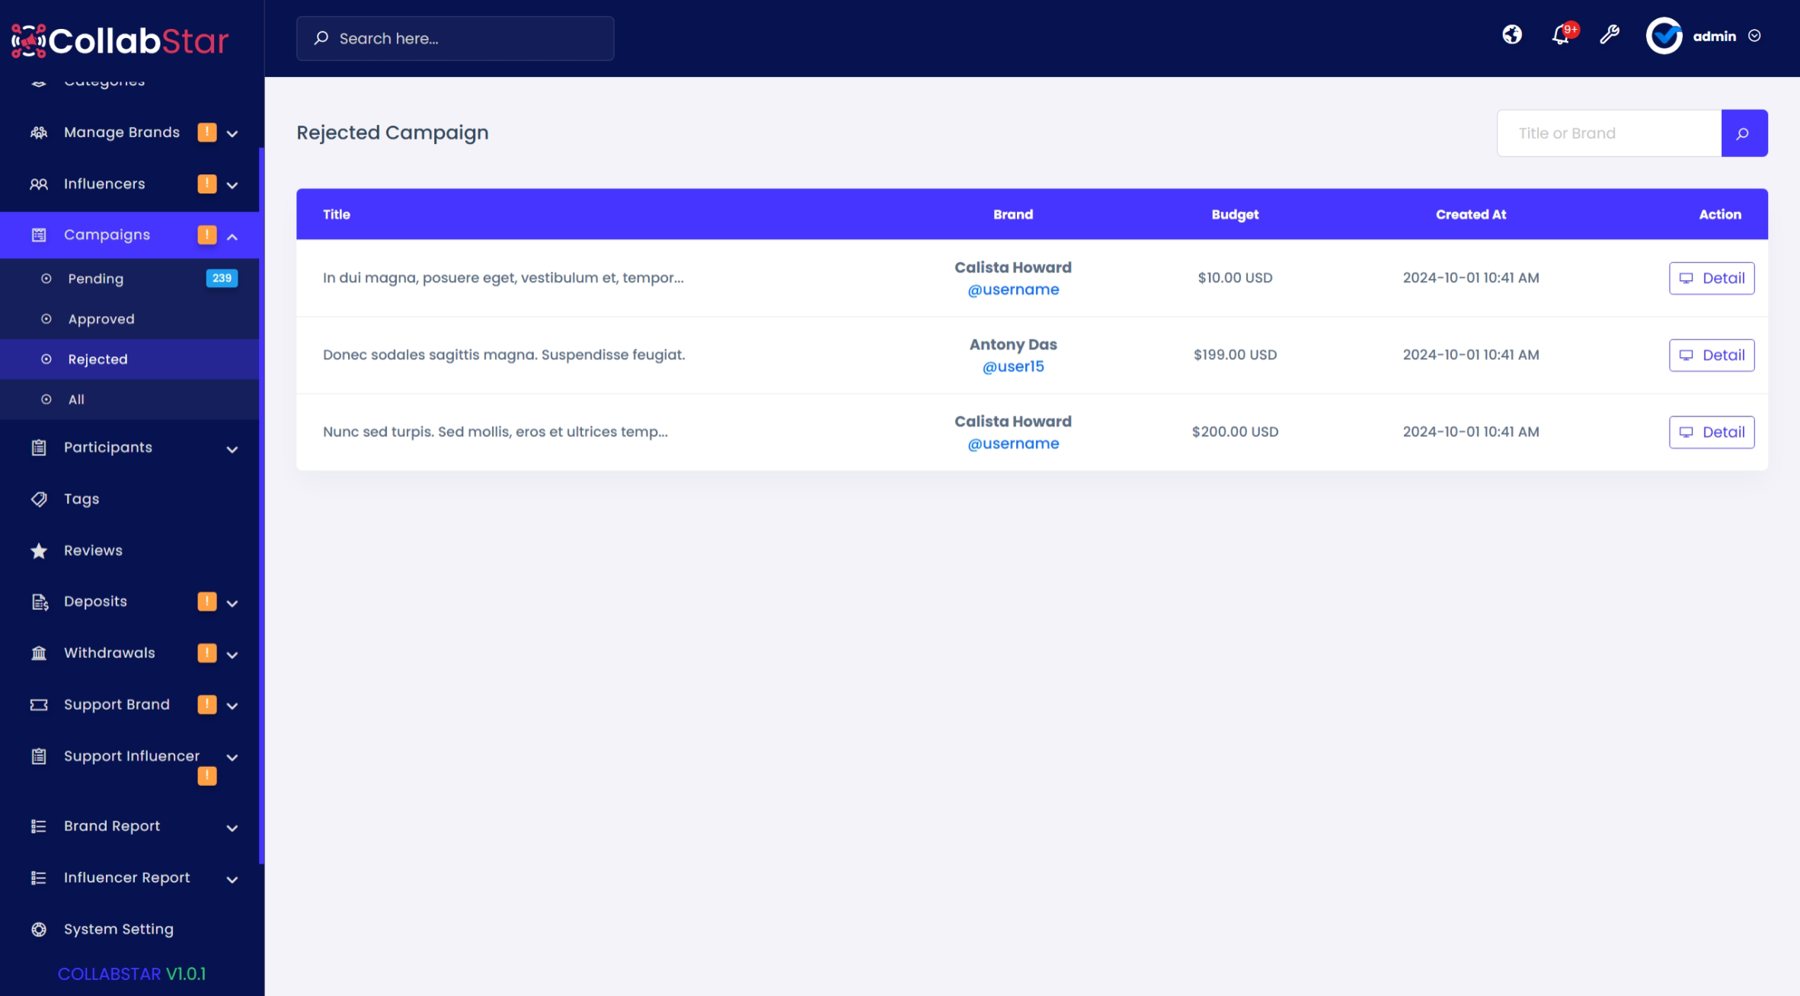Go to the Reviews menu item
1800x996 pixels.
point(129,551)
